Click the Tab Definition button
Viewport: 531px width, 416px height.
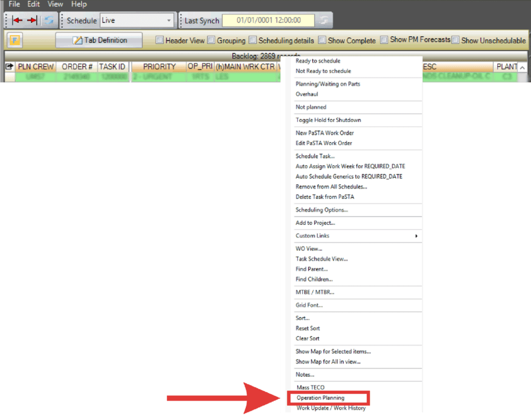pos(99,40)
